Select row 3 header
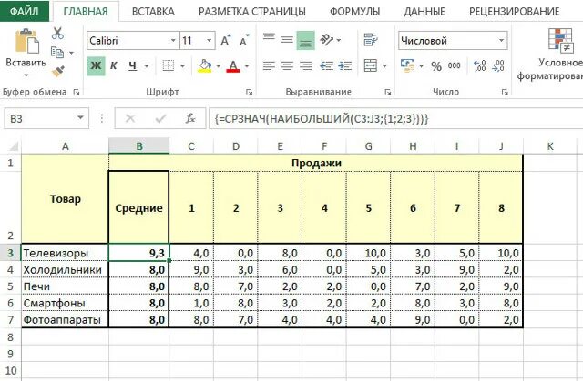This screenshot has width=583, height=381. (10, 253)
